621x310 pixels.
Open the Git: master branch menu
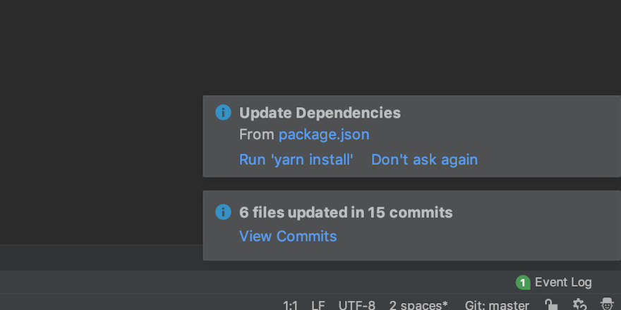click(x=497, y=305)
